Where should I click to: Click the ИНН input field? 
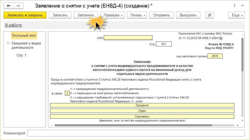click(x=128, y=38)
